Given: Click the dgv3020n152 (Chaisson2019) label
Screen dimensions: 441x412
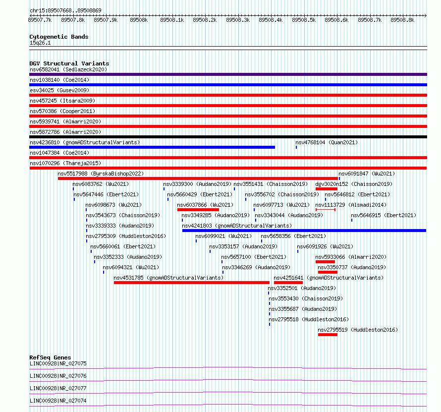Looking at the screenshot, I should click(x=354, y=184).
